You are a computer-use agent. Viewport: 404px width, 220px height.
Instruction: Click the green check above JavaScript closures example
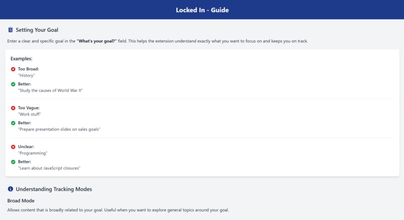[13, 162]
